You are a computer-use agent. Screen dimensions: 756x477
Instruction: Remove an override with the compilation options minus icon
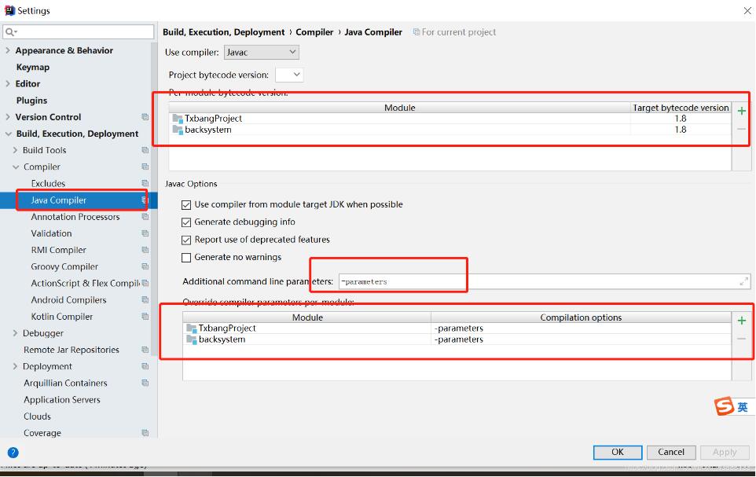point(742,339)
